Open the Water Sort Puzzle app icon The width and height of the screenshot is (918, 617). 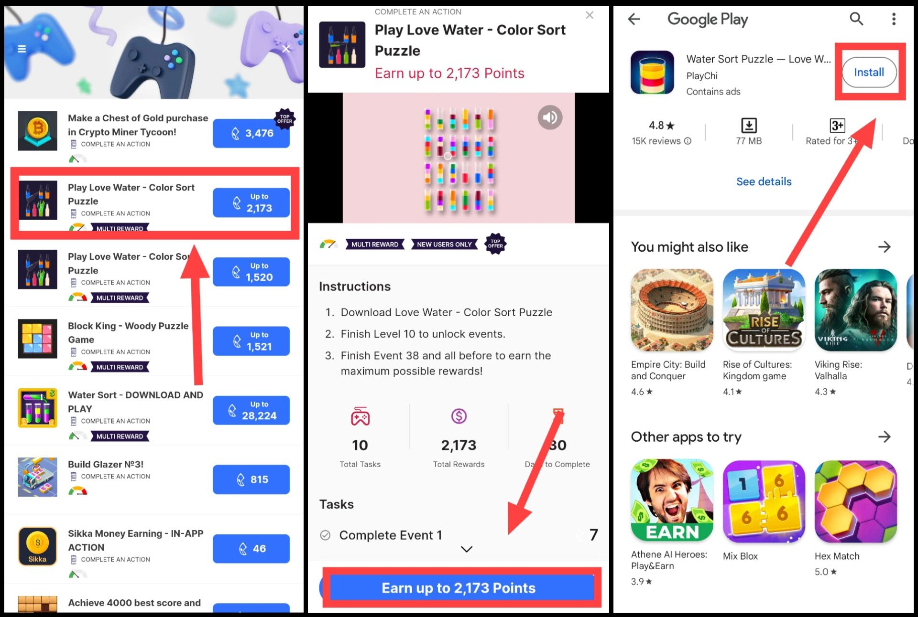(x=652, y=72)
